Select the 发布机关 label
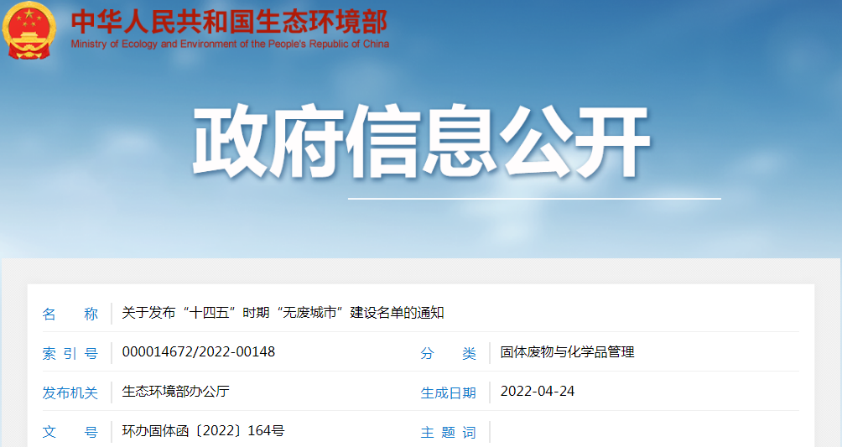 click(x=70, y=392)
